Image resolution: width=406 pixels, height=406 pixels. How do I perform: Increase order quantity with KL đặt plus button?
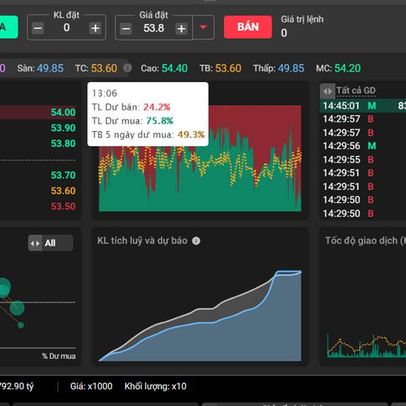95,28
